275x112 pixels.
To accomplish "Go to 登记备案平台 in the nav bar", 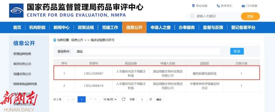I will click(x=243, y=28).
